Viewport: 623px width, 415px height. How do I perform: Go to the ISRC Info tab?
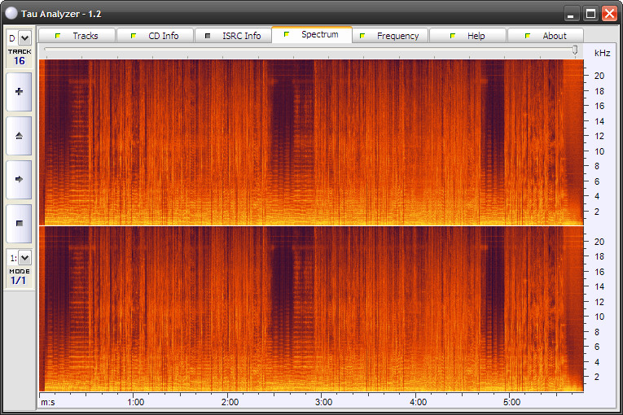(233, 36)
